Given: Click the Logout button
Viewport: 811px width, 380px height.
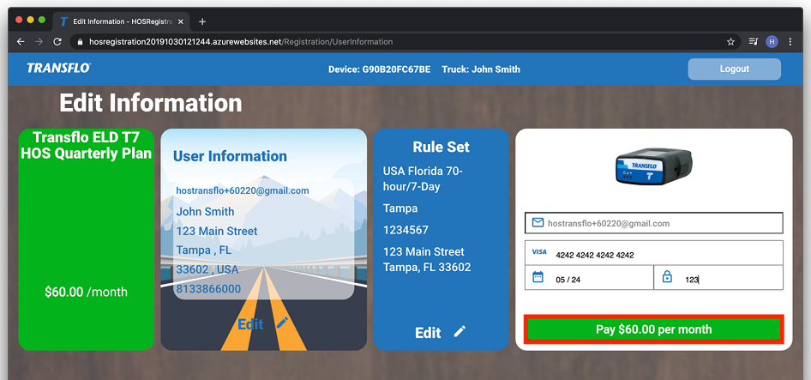Looking at the screenshot, I should (735, 69).
